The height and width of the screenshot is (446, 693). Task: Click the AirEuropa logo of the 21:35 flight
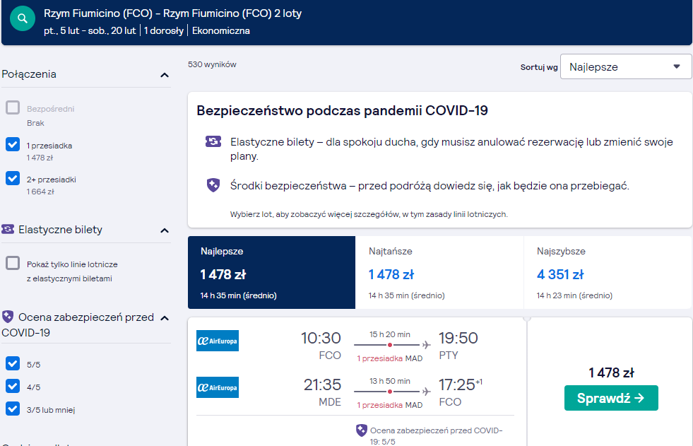(x=218, y=387)
